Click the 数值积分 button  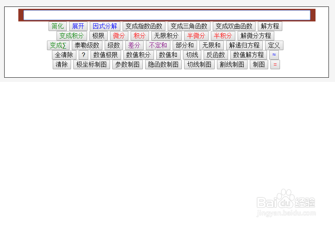[138, 55]
